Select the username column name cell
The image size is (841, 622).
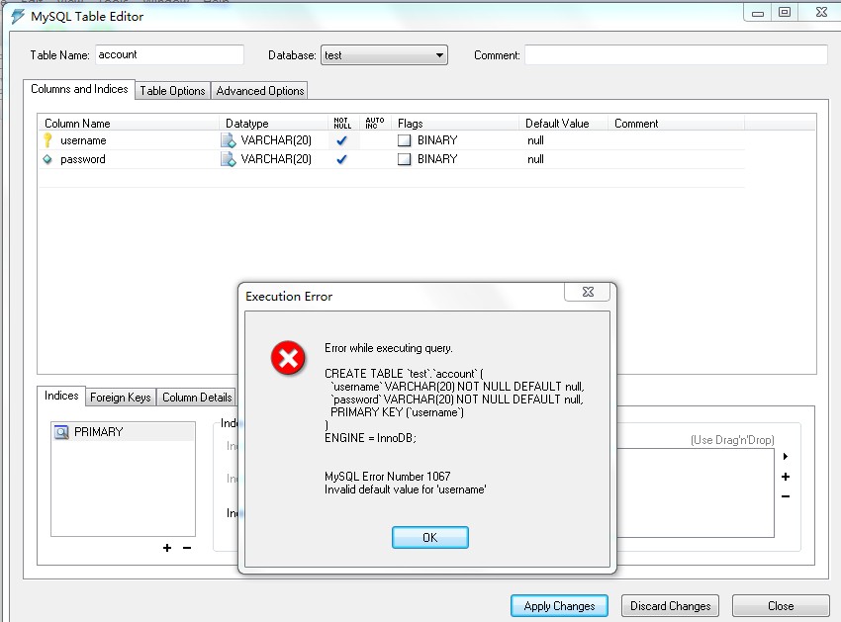click(83, 140)
